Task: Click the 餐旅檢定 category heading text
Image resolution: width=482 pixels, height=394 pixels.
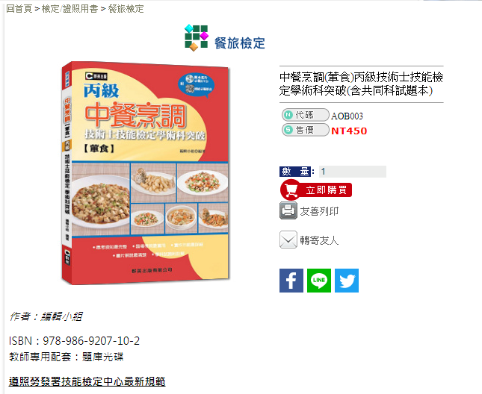Action: [x=239, y=43]
